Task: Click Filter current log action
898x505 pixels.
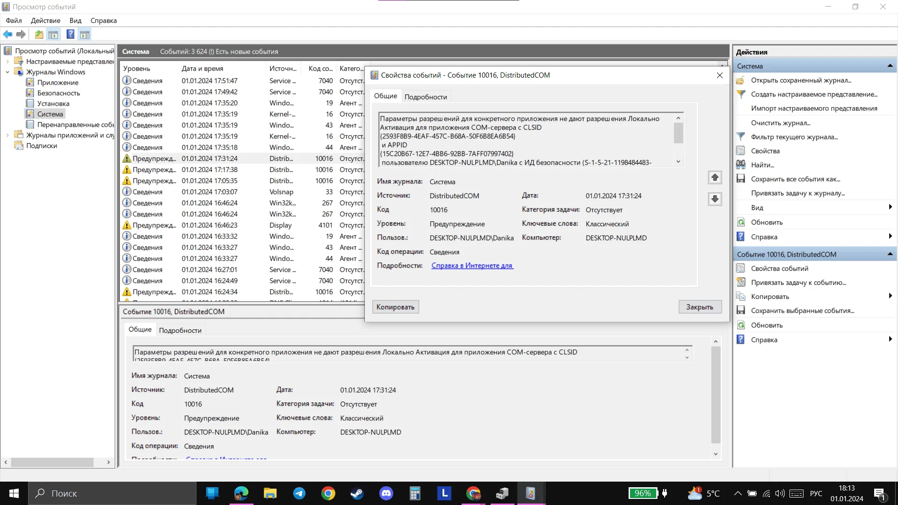Action: 794,137
